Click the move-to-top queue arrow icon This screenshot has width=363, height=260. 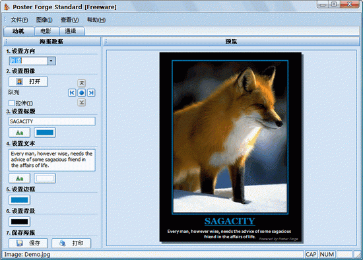point(81,83)
